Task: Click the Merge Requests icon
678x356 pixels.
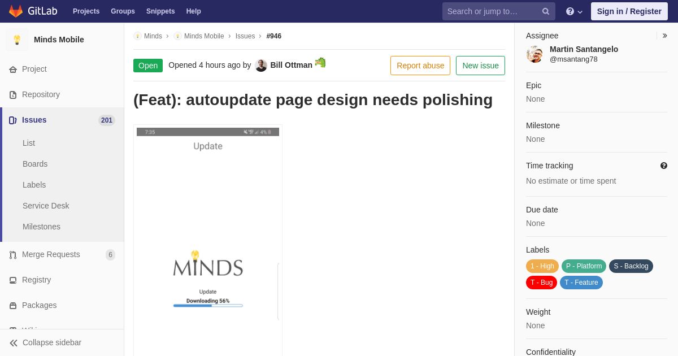Action: (13, 255)
